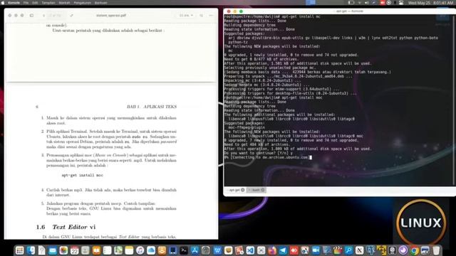Image resolution: width=456 pixels, height=256 pixels.
Task: Open pgAdmin elephant icon in dock
Action: coord(370,250)
